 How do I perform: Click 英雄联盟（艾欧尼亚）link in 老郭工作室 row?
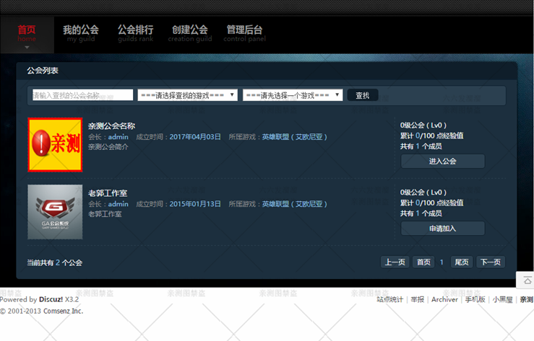coord(295,204)
